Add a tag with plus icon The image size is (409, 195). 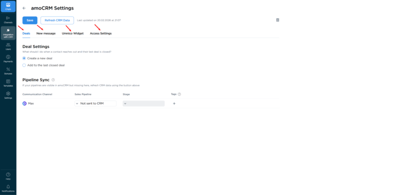[174, 103]
